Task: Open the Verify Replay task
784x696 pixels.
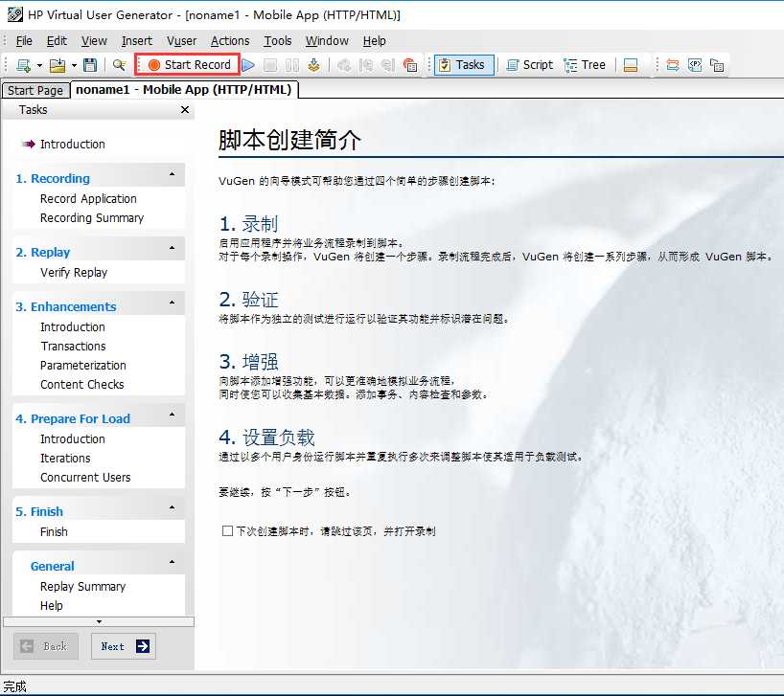Action: [74, 273]
